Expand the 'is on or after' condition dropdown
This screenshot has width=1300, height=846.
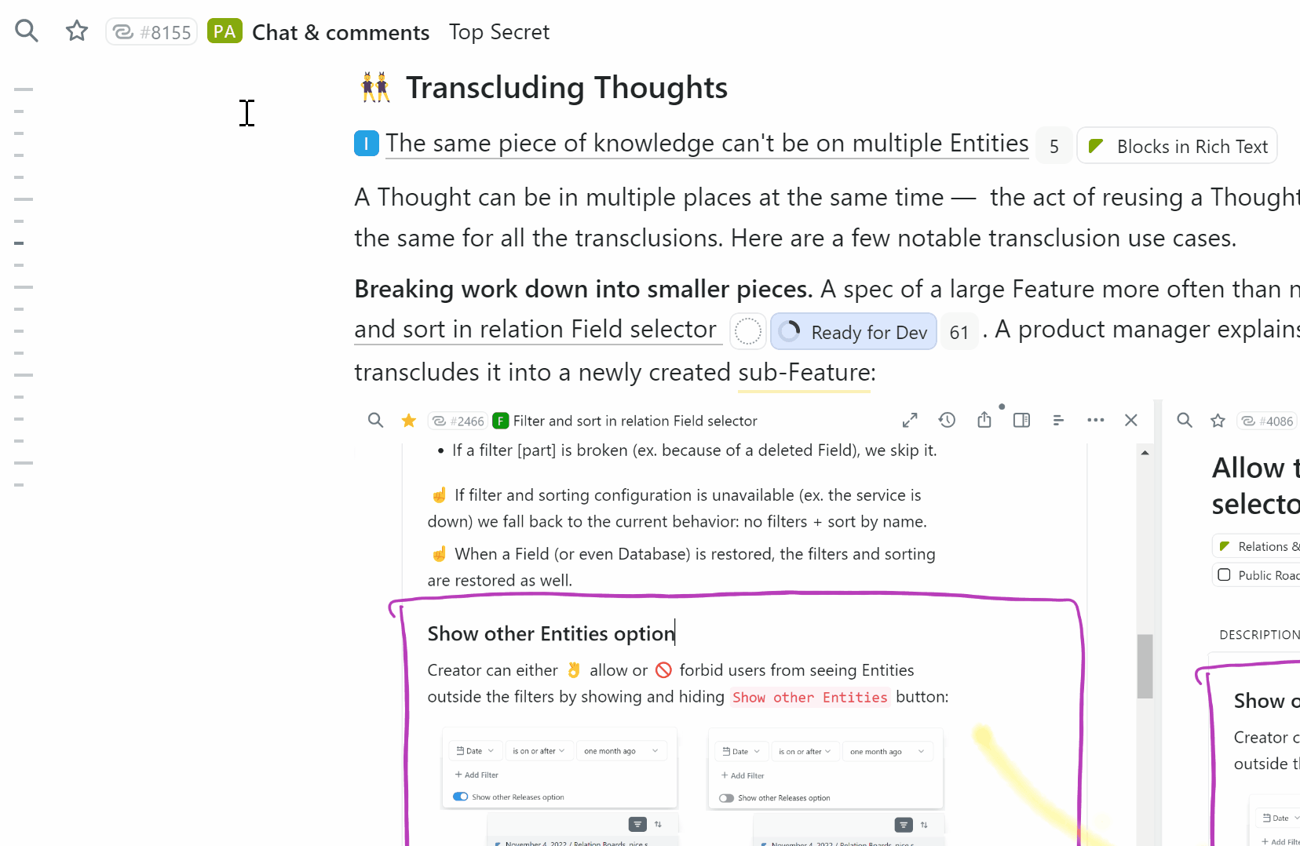pos(539,750)
